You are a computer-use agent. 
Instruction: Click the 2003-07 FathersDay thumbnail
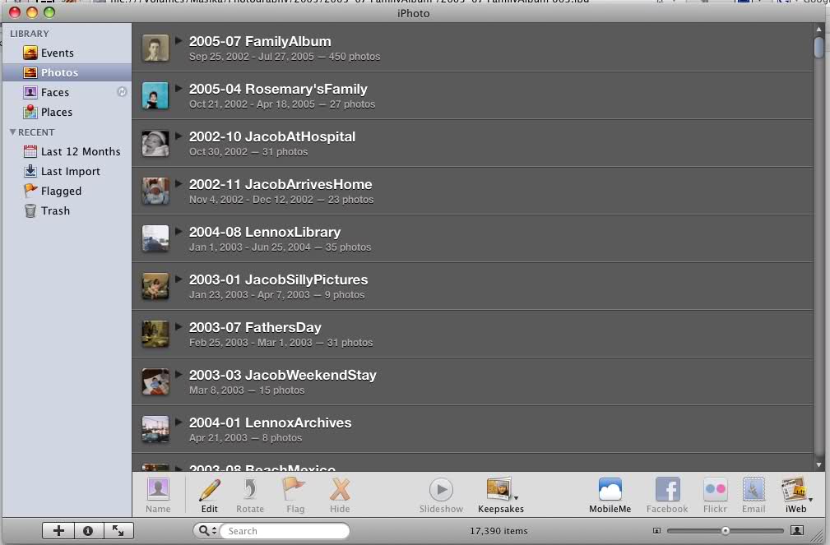point(155,334)
